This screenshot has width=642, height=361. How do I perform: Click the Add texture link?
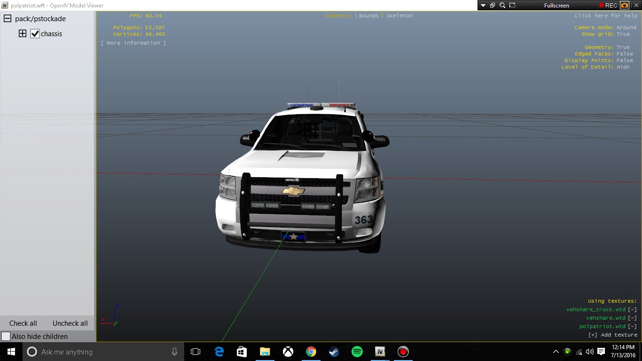pyautogui.click(x=613, y=335)
